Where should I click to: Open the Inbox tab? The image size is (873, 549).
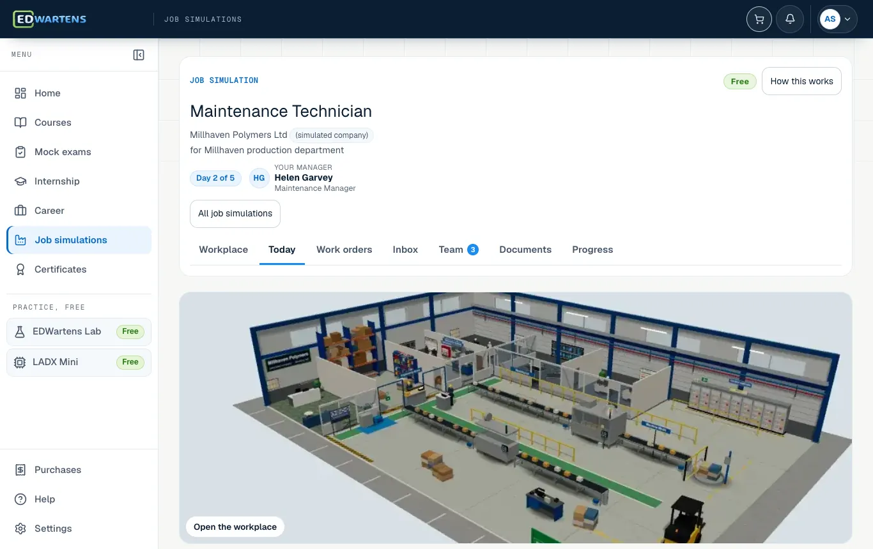point(405,250)
